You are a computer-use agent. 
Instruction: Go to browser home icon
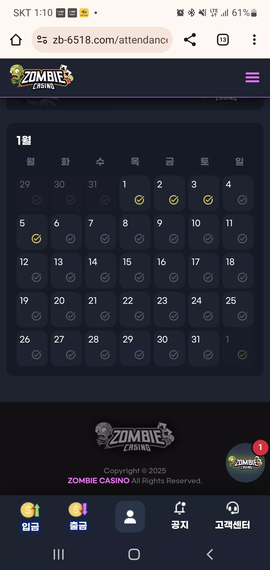(x=16, y=40)
